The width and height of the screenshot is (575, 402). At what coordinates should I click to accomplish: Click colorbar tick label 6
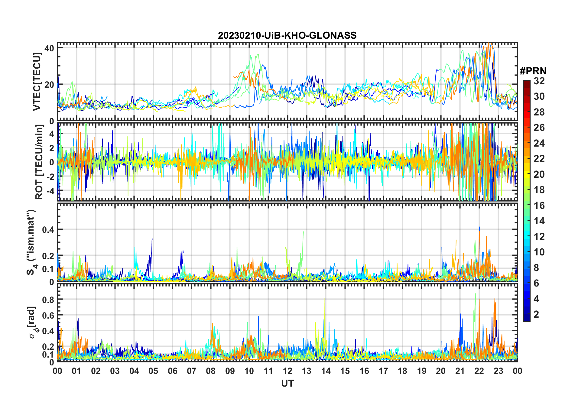(536, 283)
